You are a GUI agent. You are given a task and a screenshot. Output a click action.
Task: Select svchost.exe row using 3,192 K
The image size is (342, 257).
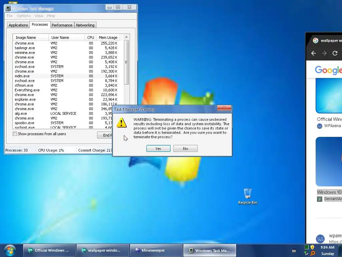coord(66,67)
